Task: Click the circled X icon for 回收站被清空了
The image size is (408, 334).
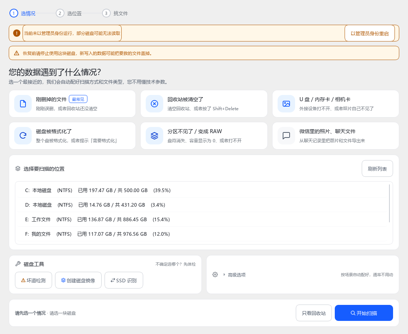Action: pyautogui.click(x=154, y=104)
